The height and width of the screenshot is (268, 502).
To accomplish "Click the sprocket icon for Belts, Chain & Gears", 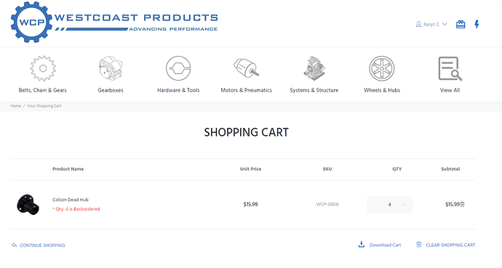I will (x=43, y=68).
